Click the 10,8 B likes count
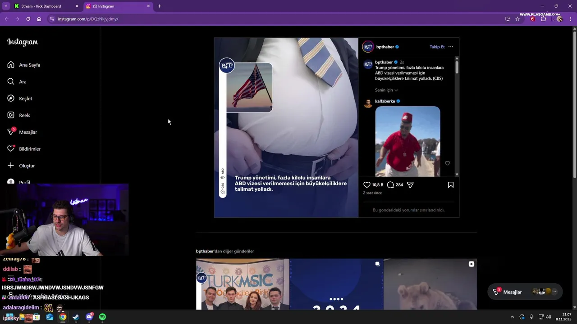This screenshot has height=324, width=577. [377, 184]
